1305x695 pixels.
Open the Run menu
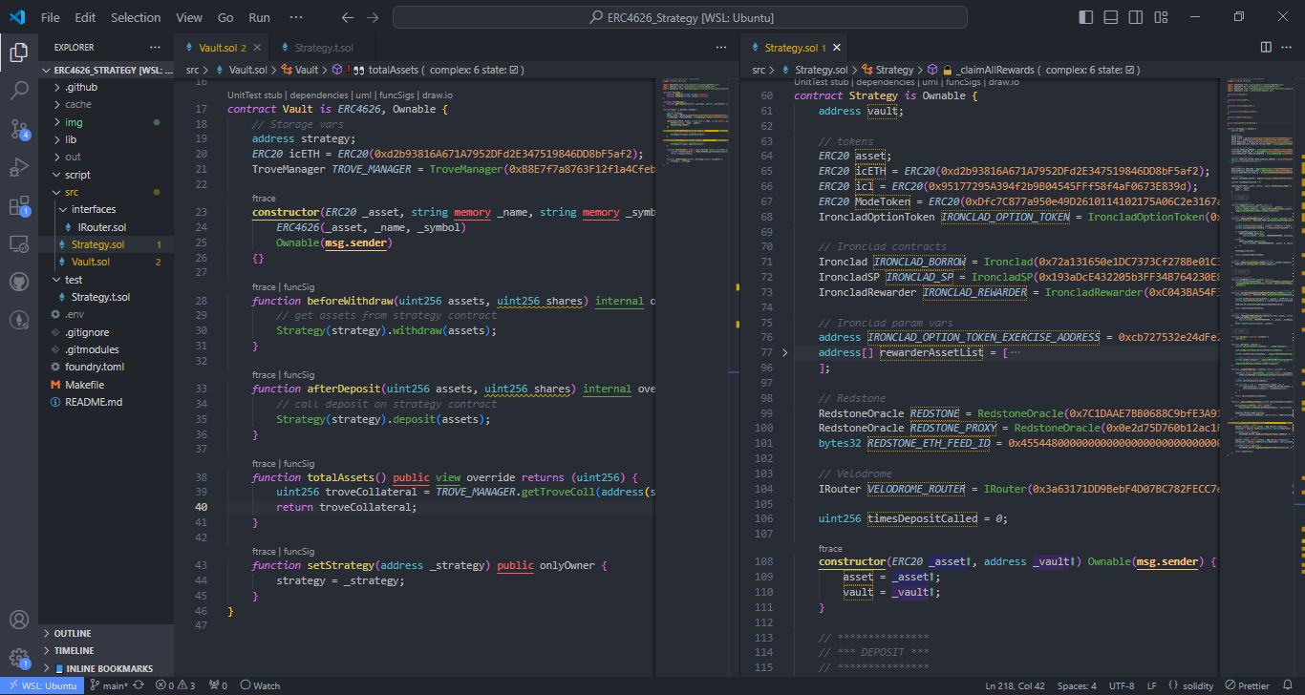[259, 17]
